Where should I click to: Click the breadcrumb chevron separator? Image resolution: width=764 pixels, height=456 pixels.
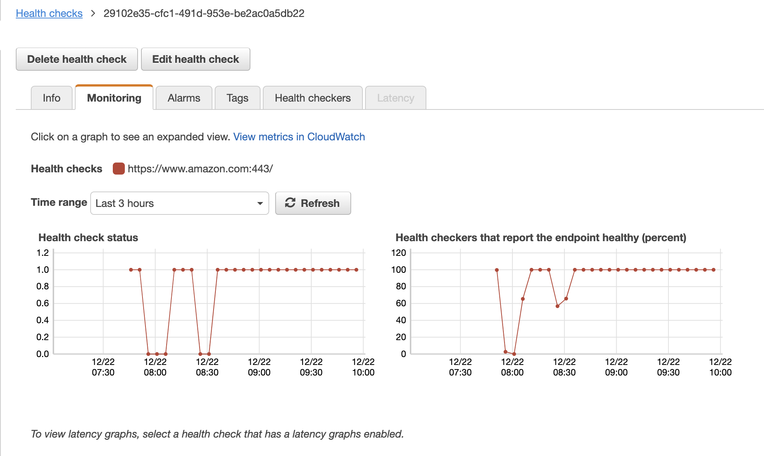(x=93, y=14)
